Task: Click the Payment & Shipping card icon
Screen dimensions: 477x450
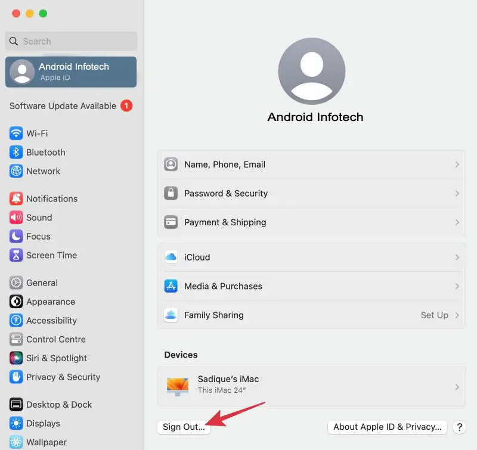Action: point(171,222)
